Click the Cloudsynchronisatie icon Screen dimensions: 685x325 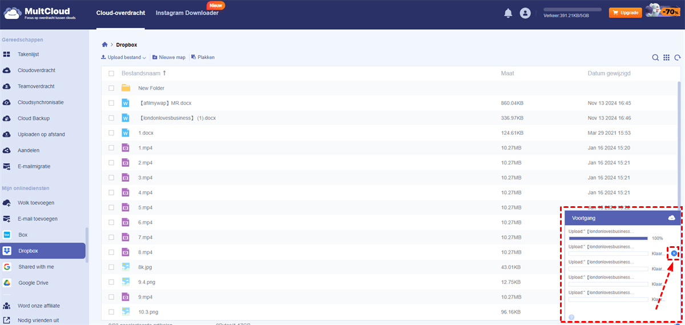pos(7,102)
